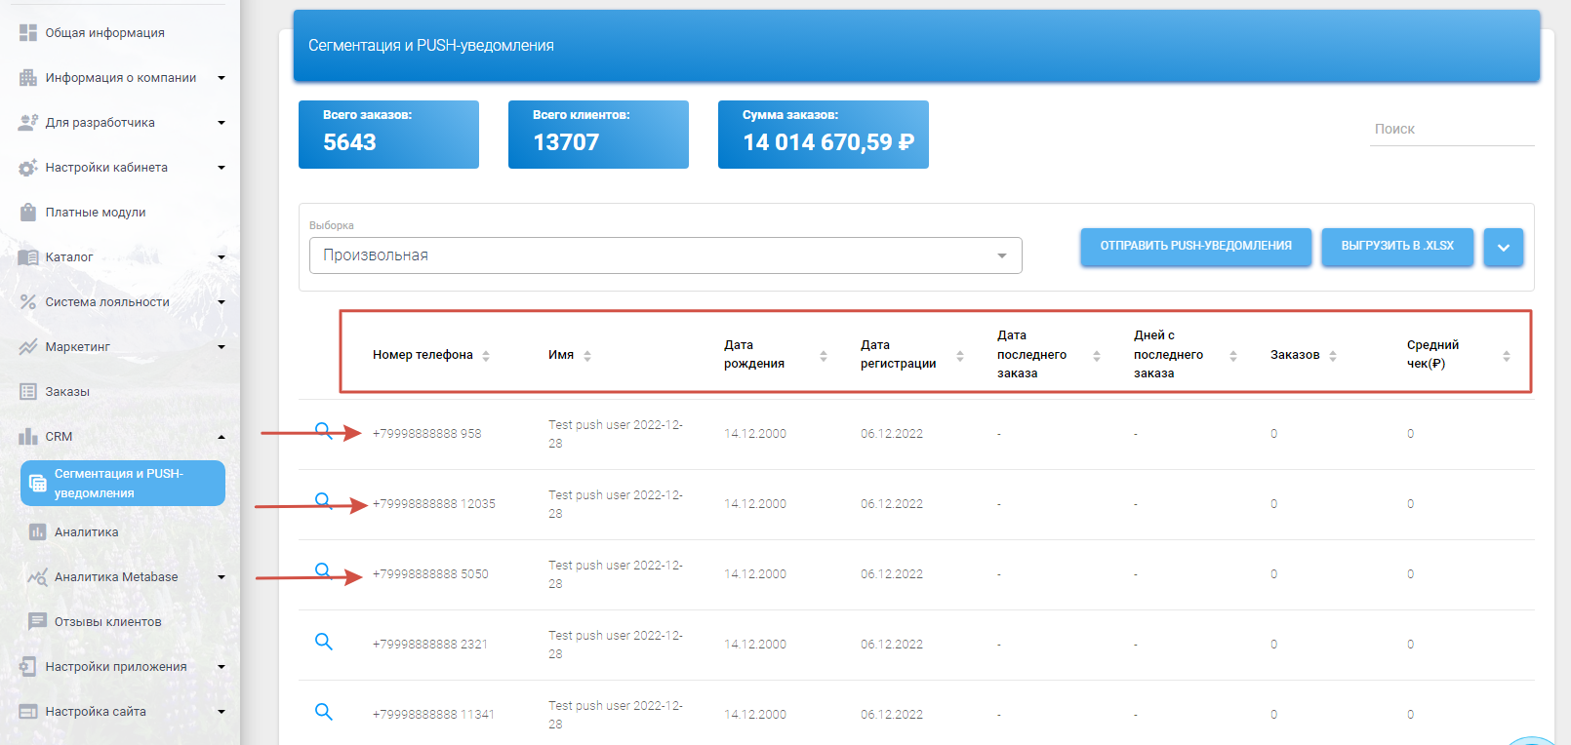The image size is (1571, 745).
Task: Click magnifier icon for phone ending 2321
Action: tap(324, 642)
